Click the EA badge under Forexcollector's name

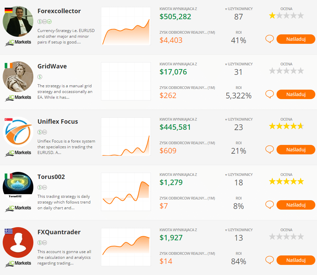tap(45, 22)
